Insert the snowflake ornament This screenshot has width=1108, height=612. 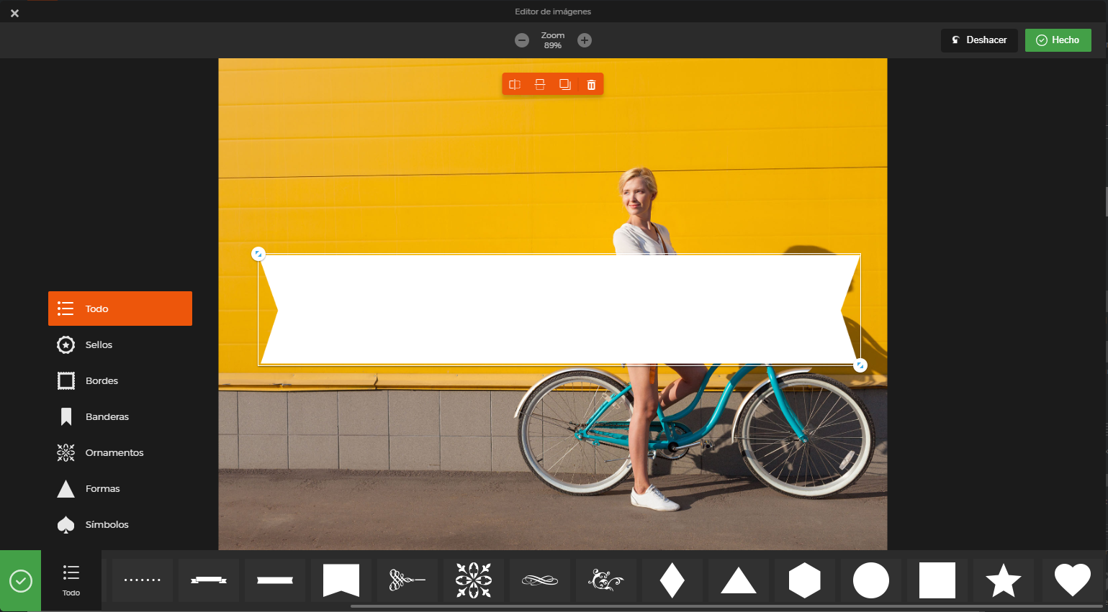(x=474, y=580)
